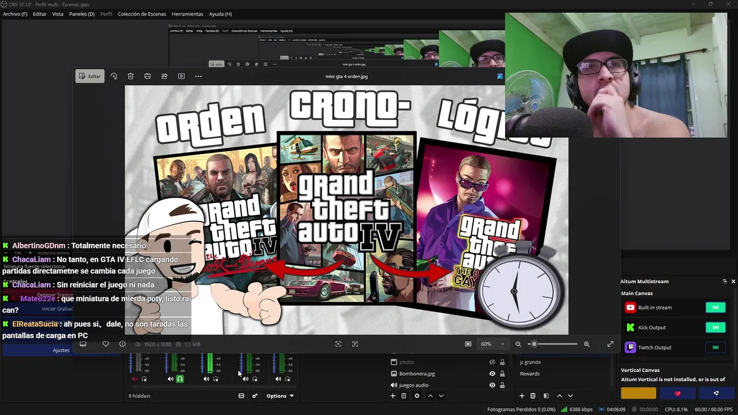Open the Vista menu

58,14
